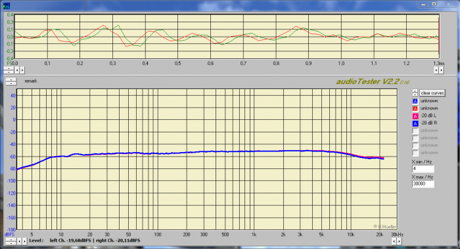
Task: Click lower half of stepper next to remark
Action: (11, 84)
